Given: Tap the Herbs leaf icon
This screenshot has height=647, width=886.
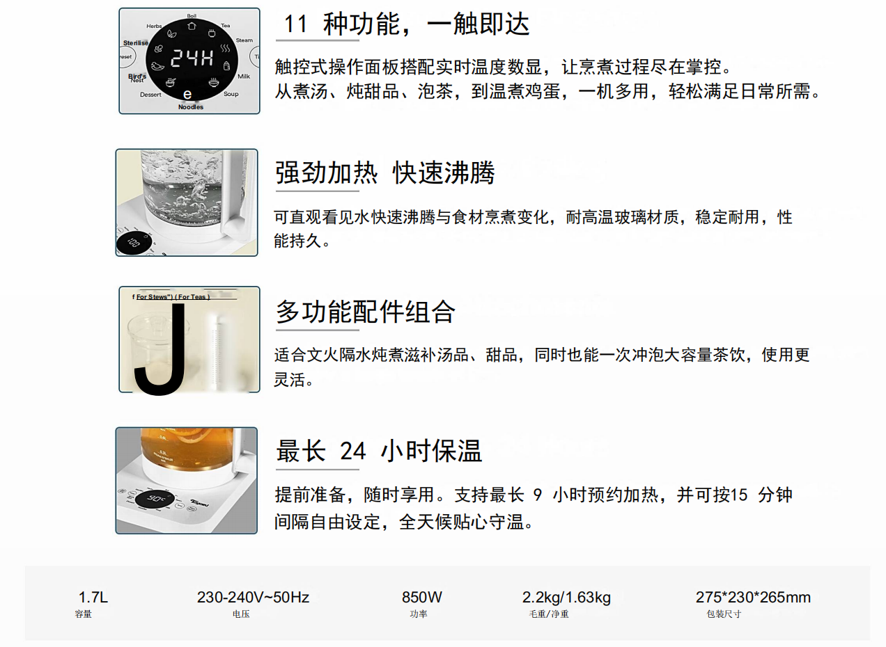Looking at the screenshot, I should point(172,33).
